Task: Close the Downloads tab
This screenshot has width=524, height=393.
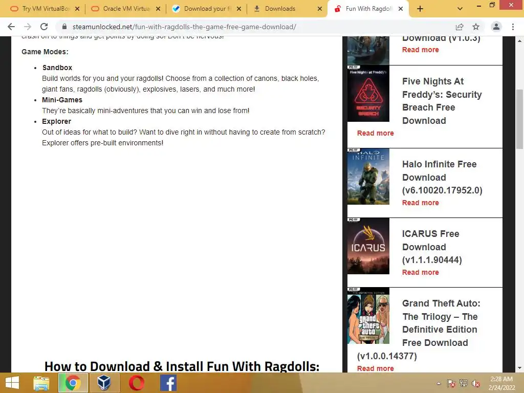Action: tap(320, 9)
